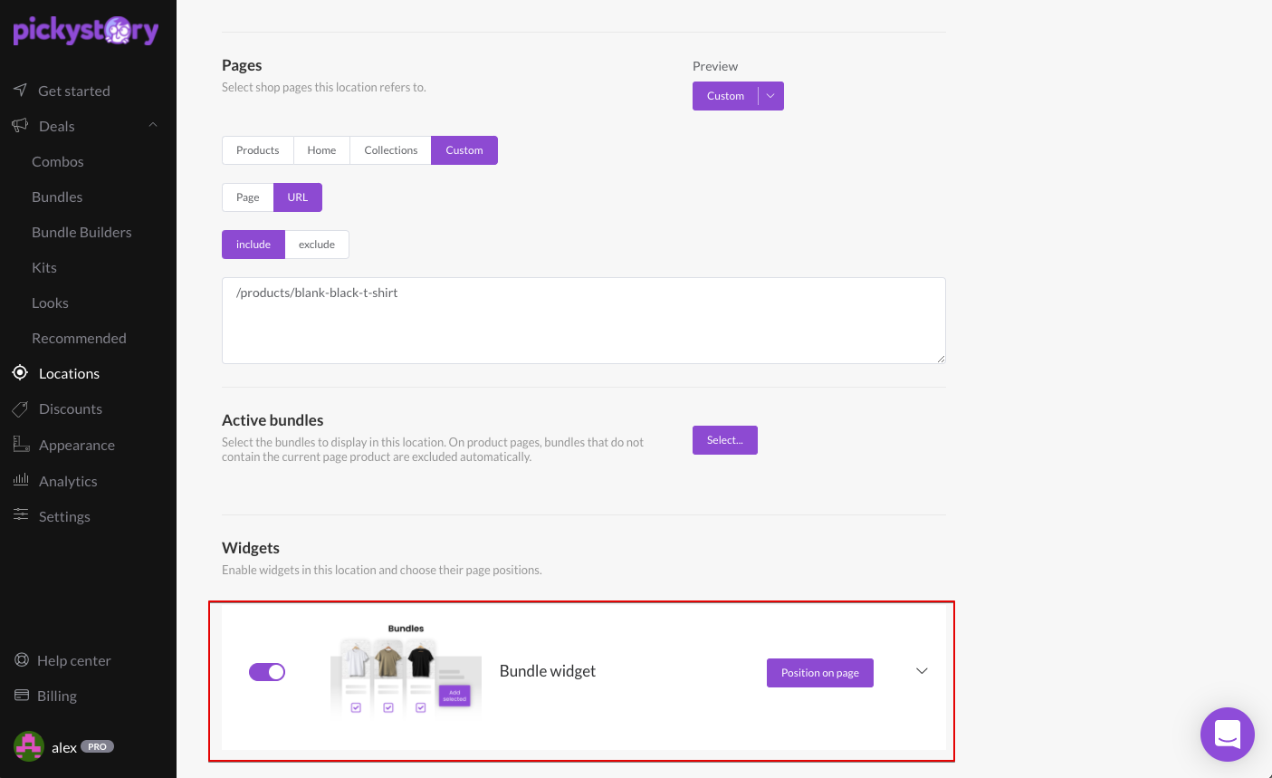Click the Settings sliders icon

(21, 515)
